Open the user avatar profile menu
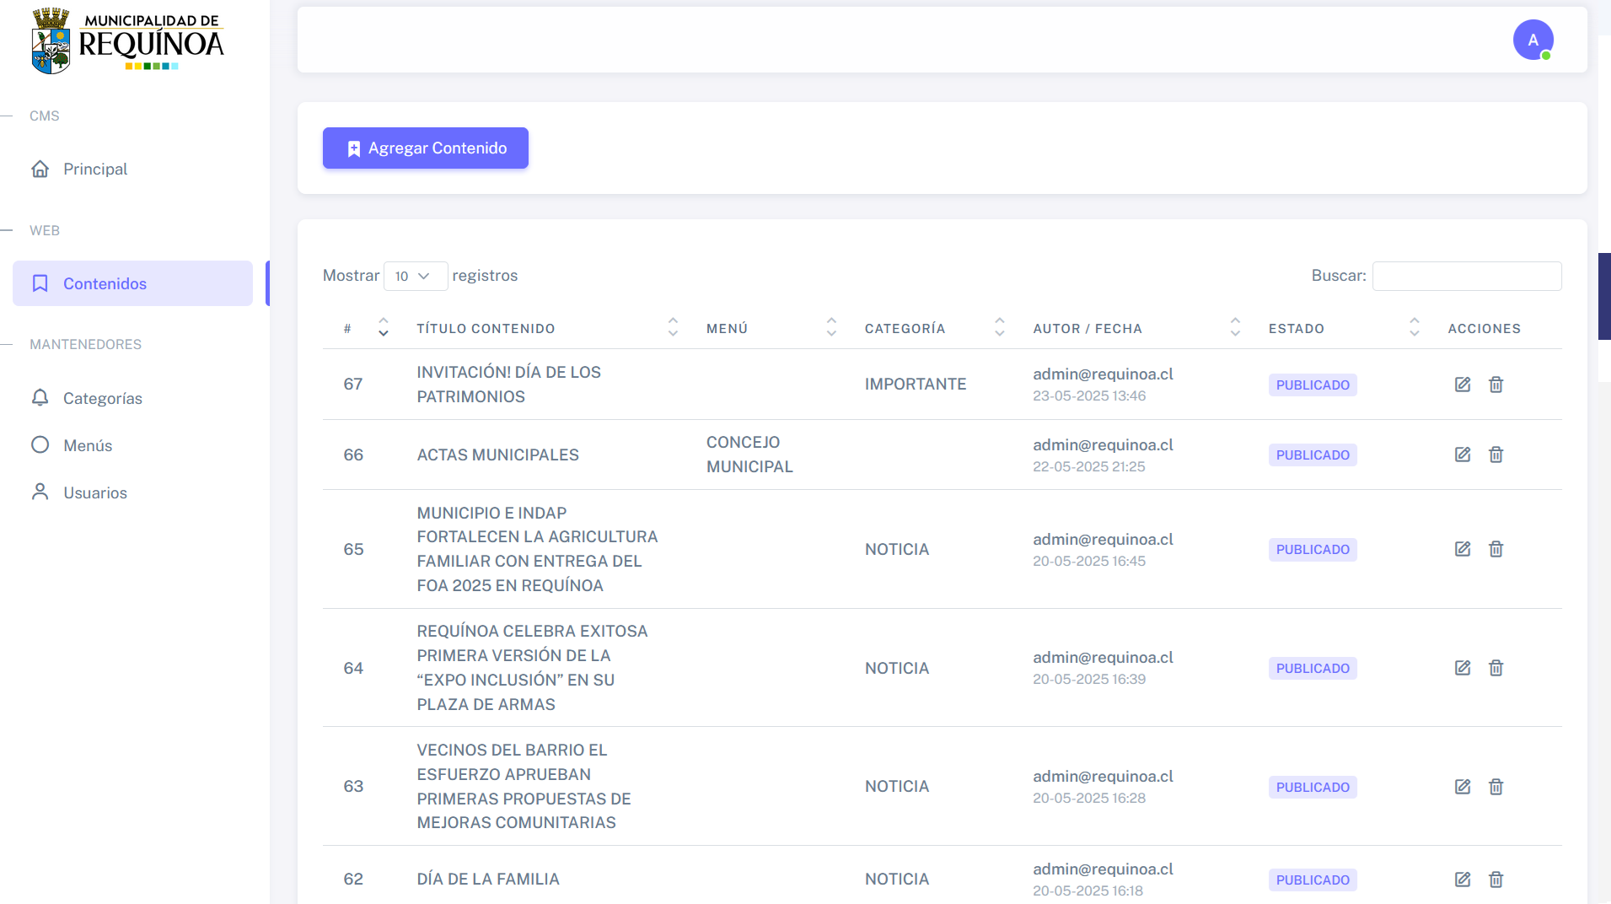 tap(1533, 40)
